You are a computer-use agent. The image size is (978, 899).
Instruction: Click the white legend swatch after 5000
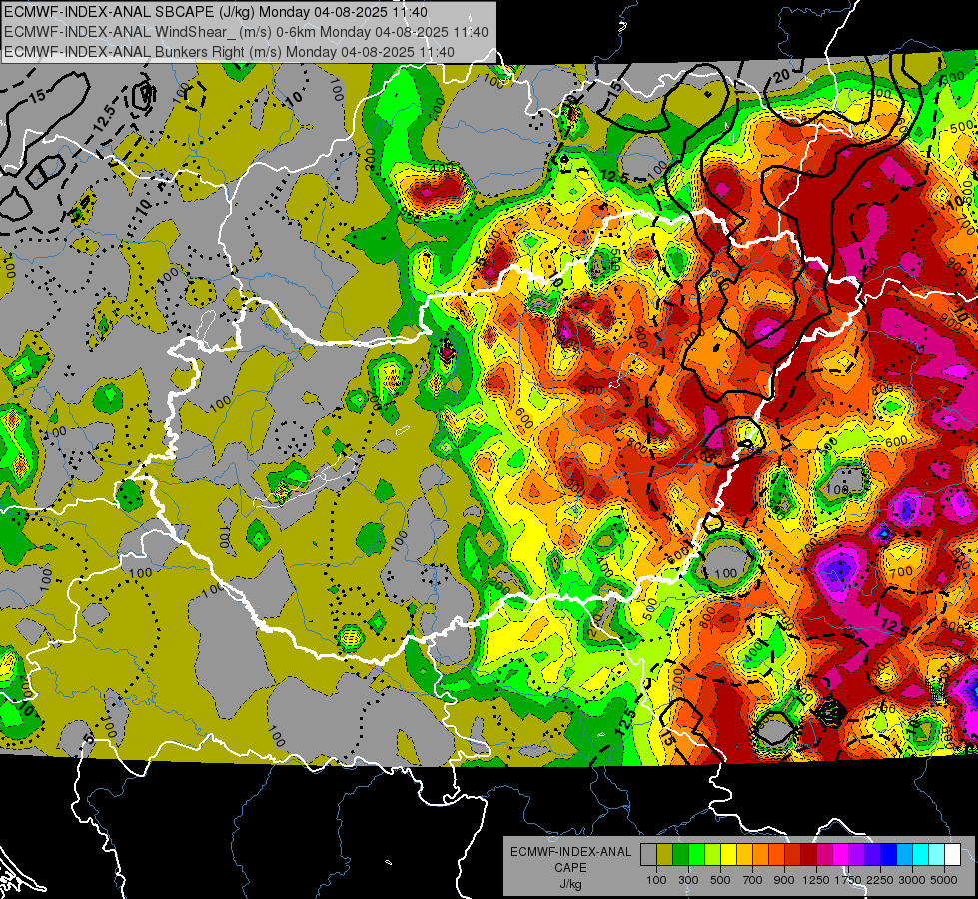point(953,854)
